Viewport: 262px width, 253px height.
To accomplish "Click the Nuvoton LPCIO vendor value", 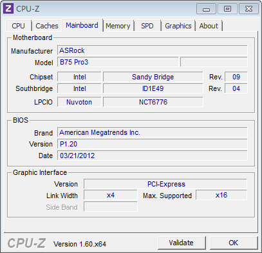I will [79, 102].
